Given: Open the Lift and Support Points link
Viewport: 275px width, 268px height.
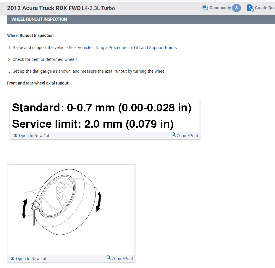Looking at the screenshot, I should point(156,48).
